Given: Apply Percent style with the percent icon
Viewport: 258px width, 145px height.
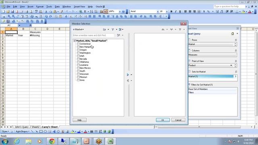Looking at the screenshot, I should coord(208,12).
